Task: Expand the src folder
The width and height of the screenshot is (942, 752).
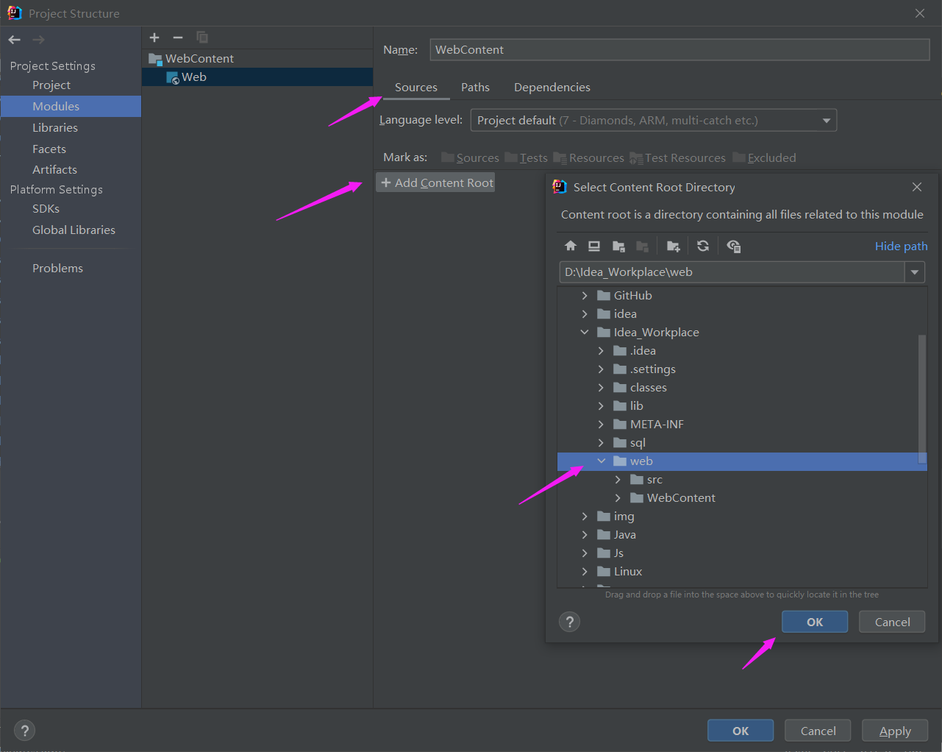Action: pyautogui.click(x=618, y=480)
